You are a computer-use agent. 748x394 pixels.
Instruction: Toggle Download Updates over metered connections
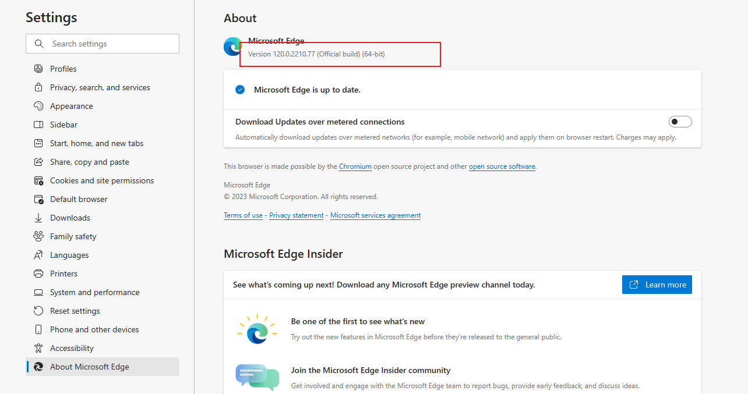680,122
